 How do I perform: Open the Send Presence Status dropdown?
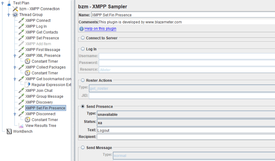186,123
